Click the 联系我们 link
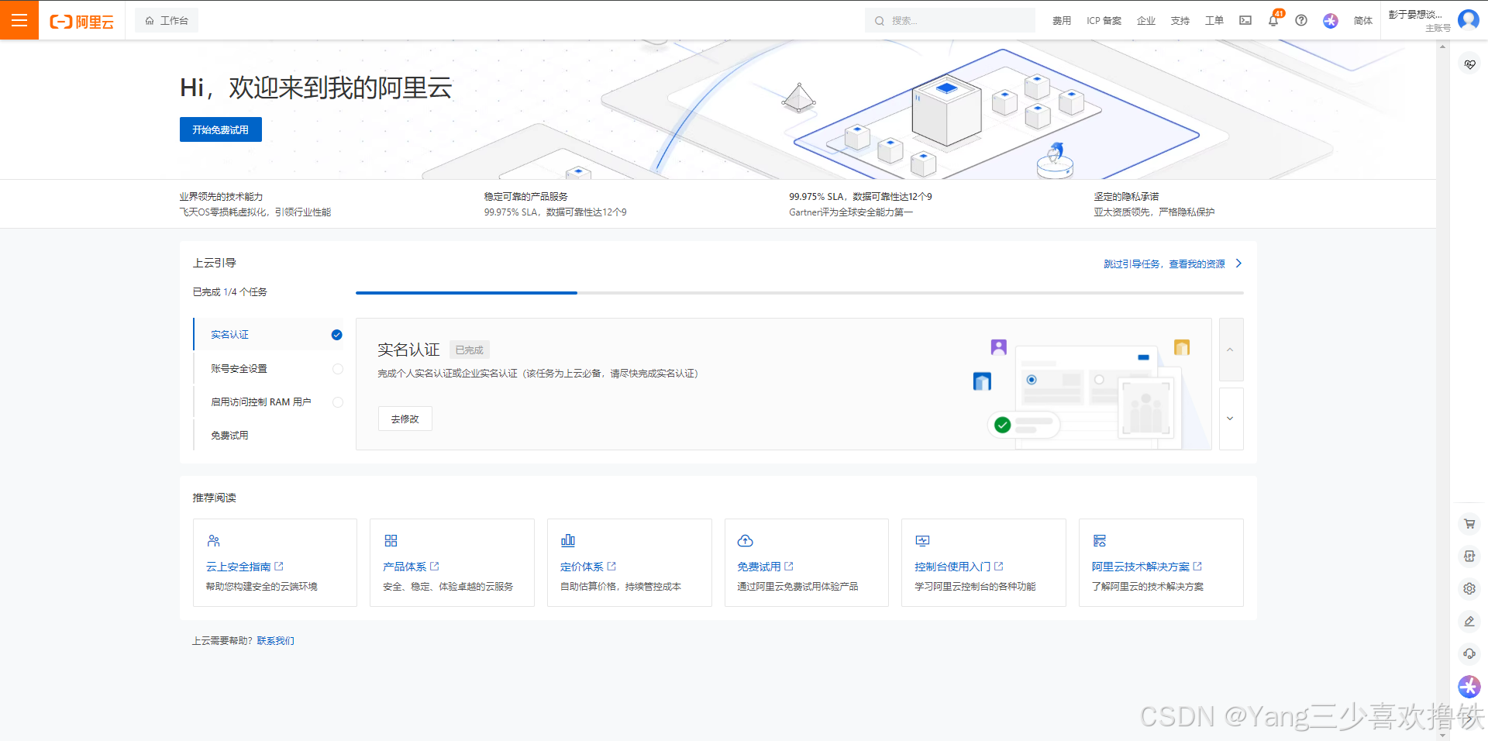Viewport: 1488px width, 741px height. tap(276, 641)
